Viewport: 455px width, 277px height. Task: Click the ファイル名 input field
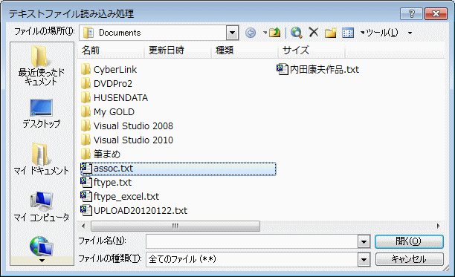click(252, 241)
